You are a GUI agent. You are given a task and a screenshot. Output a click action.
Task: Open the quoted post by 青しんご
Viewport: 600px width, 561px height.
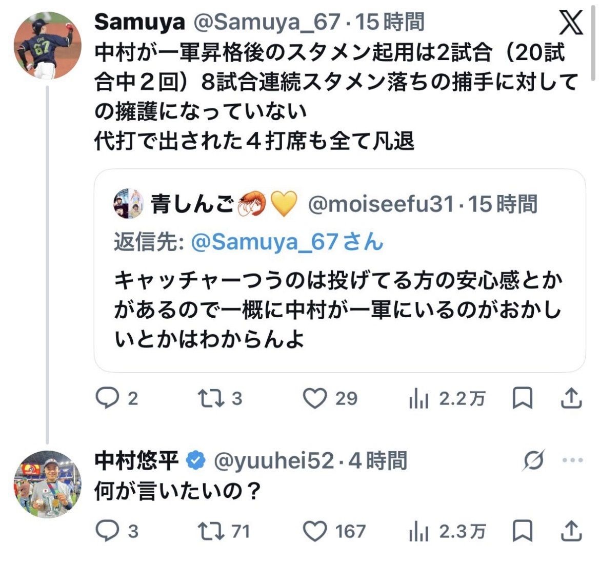coord(339,308)
